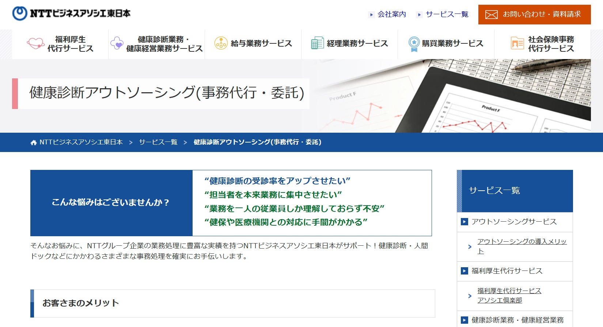
Task: Click the サービス一覧 sidebar heading
Action: click(515, 191)
